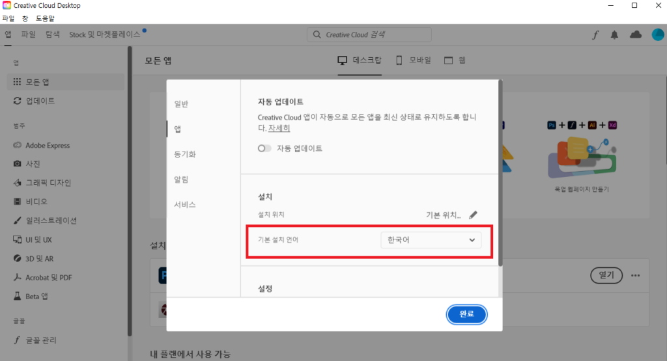Open the 도움말 menu
Screen dimensions: 667x361
[45, 18]
